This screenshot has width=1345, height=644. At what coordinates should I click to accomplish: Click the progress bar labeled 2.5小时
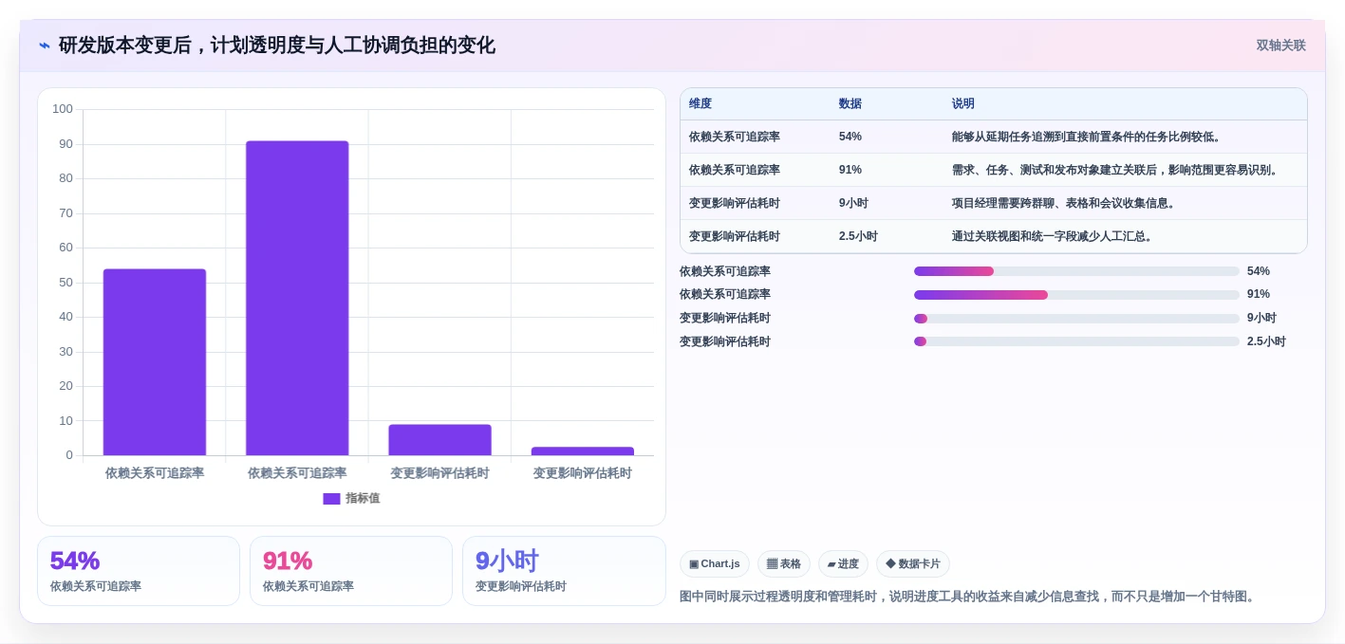[1076, 341]
